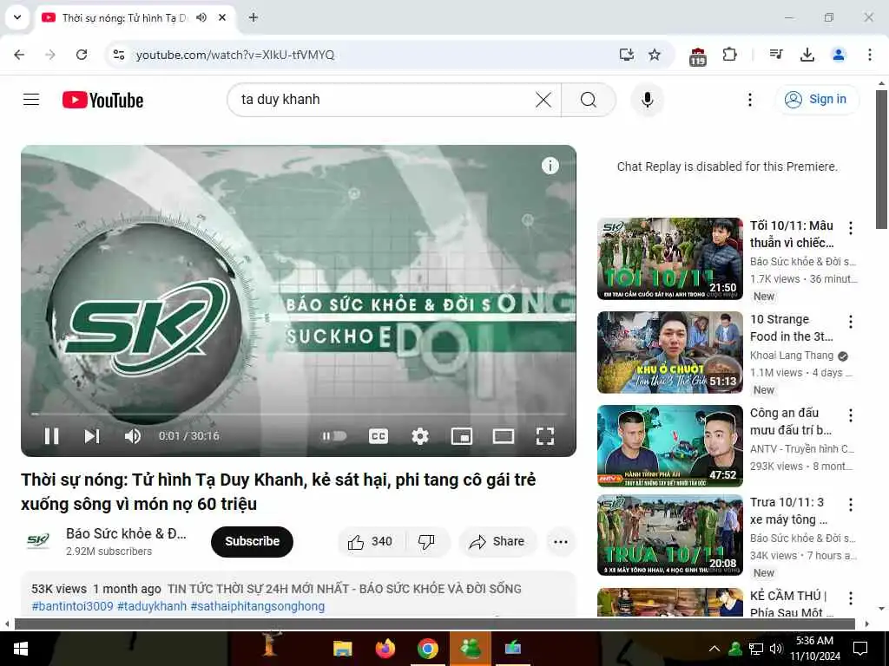Open options for 10 Strange Food video

pos(851,322)
